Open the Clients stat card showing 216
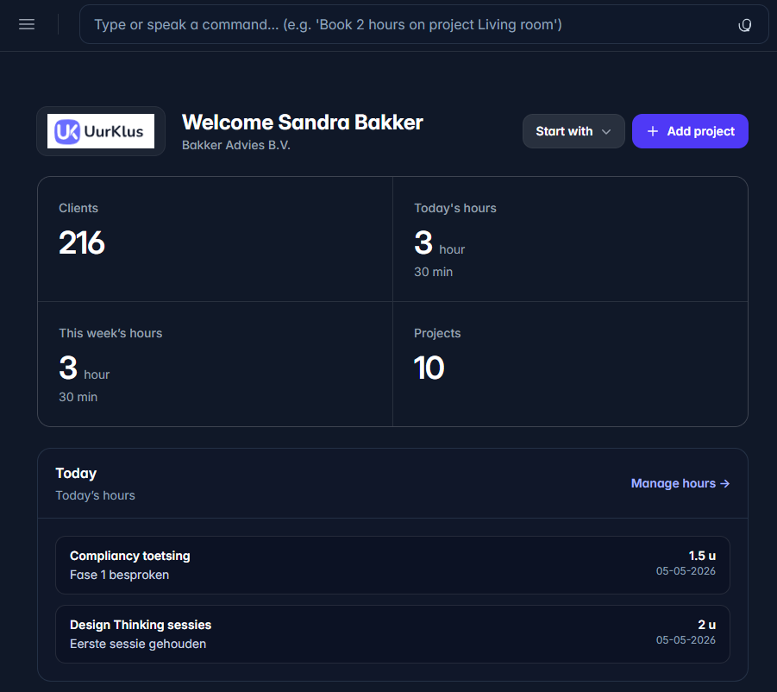The image size is (777, 692). (x=215, y=239)
